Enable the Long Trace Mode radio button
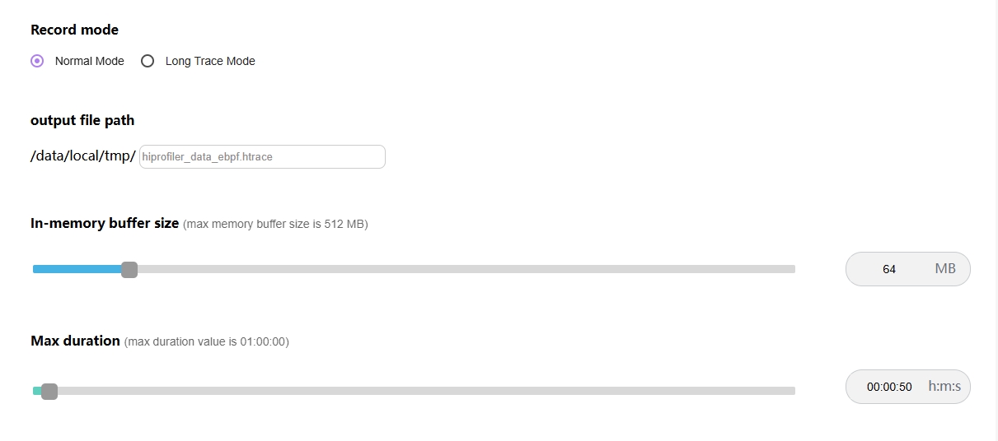 tap(148, 61)
